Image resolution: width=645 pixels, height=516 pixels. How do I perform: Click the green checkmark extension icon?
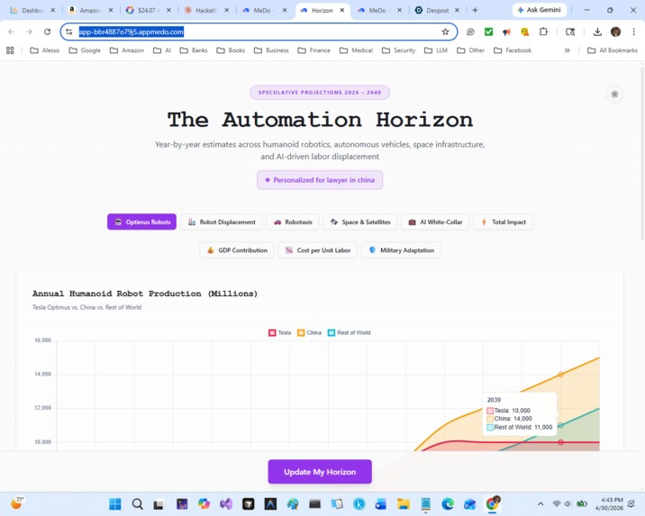coord(488,32)
